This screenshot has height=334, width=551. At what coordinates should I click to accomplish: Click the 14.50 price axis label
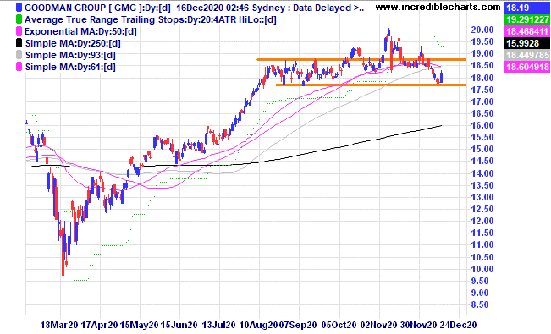click(482, 162)
